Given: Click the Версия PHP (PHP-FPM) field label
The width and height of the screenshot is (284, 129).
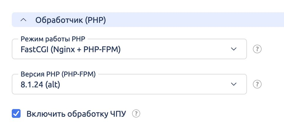Looking at the screenshot, I should tap(58, 74).
